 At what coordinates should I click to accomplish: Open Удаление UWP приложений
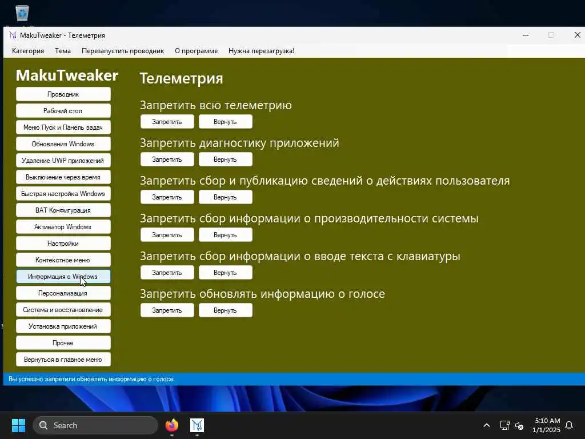click(x=63, y=161)
